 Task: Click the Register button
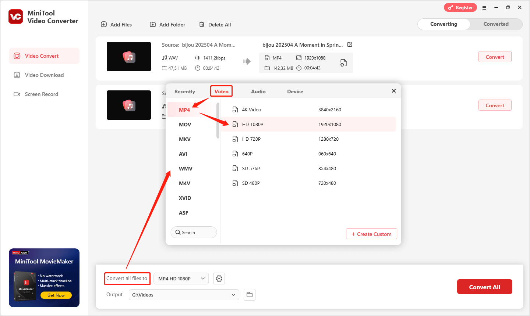[x=460, y=7]
